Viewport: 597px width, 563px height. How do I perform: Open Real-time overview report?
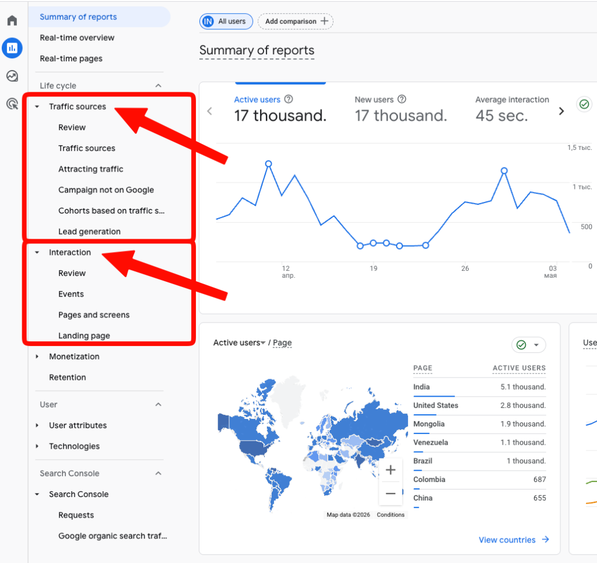(77, 38)
